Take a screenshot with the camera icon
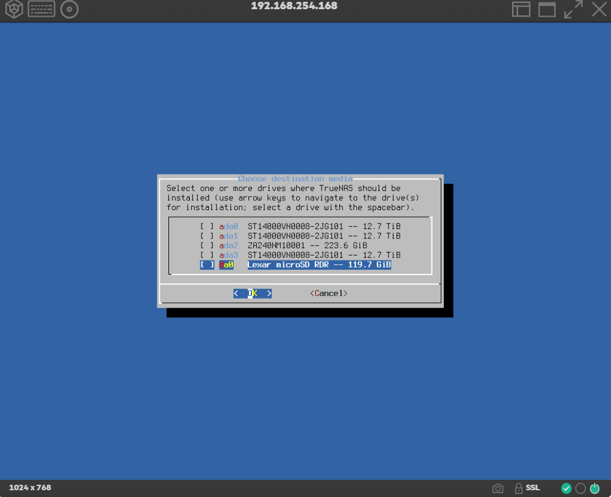611x497 pixels. pos(498,488)
